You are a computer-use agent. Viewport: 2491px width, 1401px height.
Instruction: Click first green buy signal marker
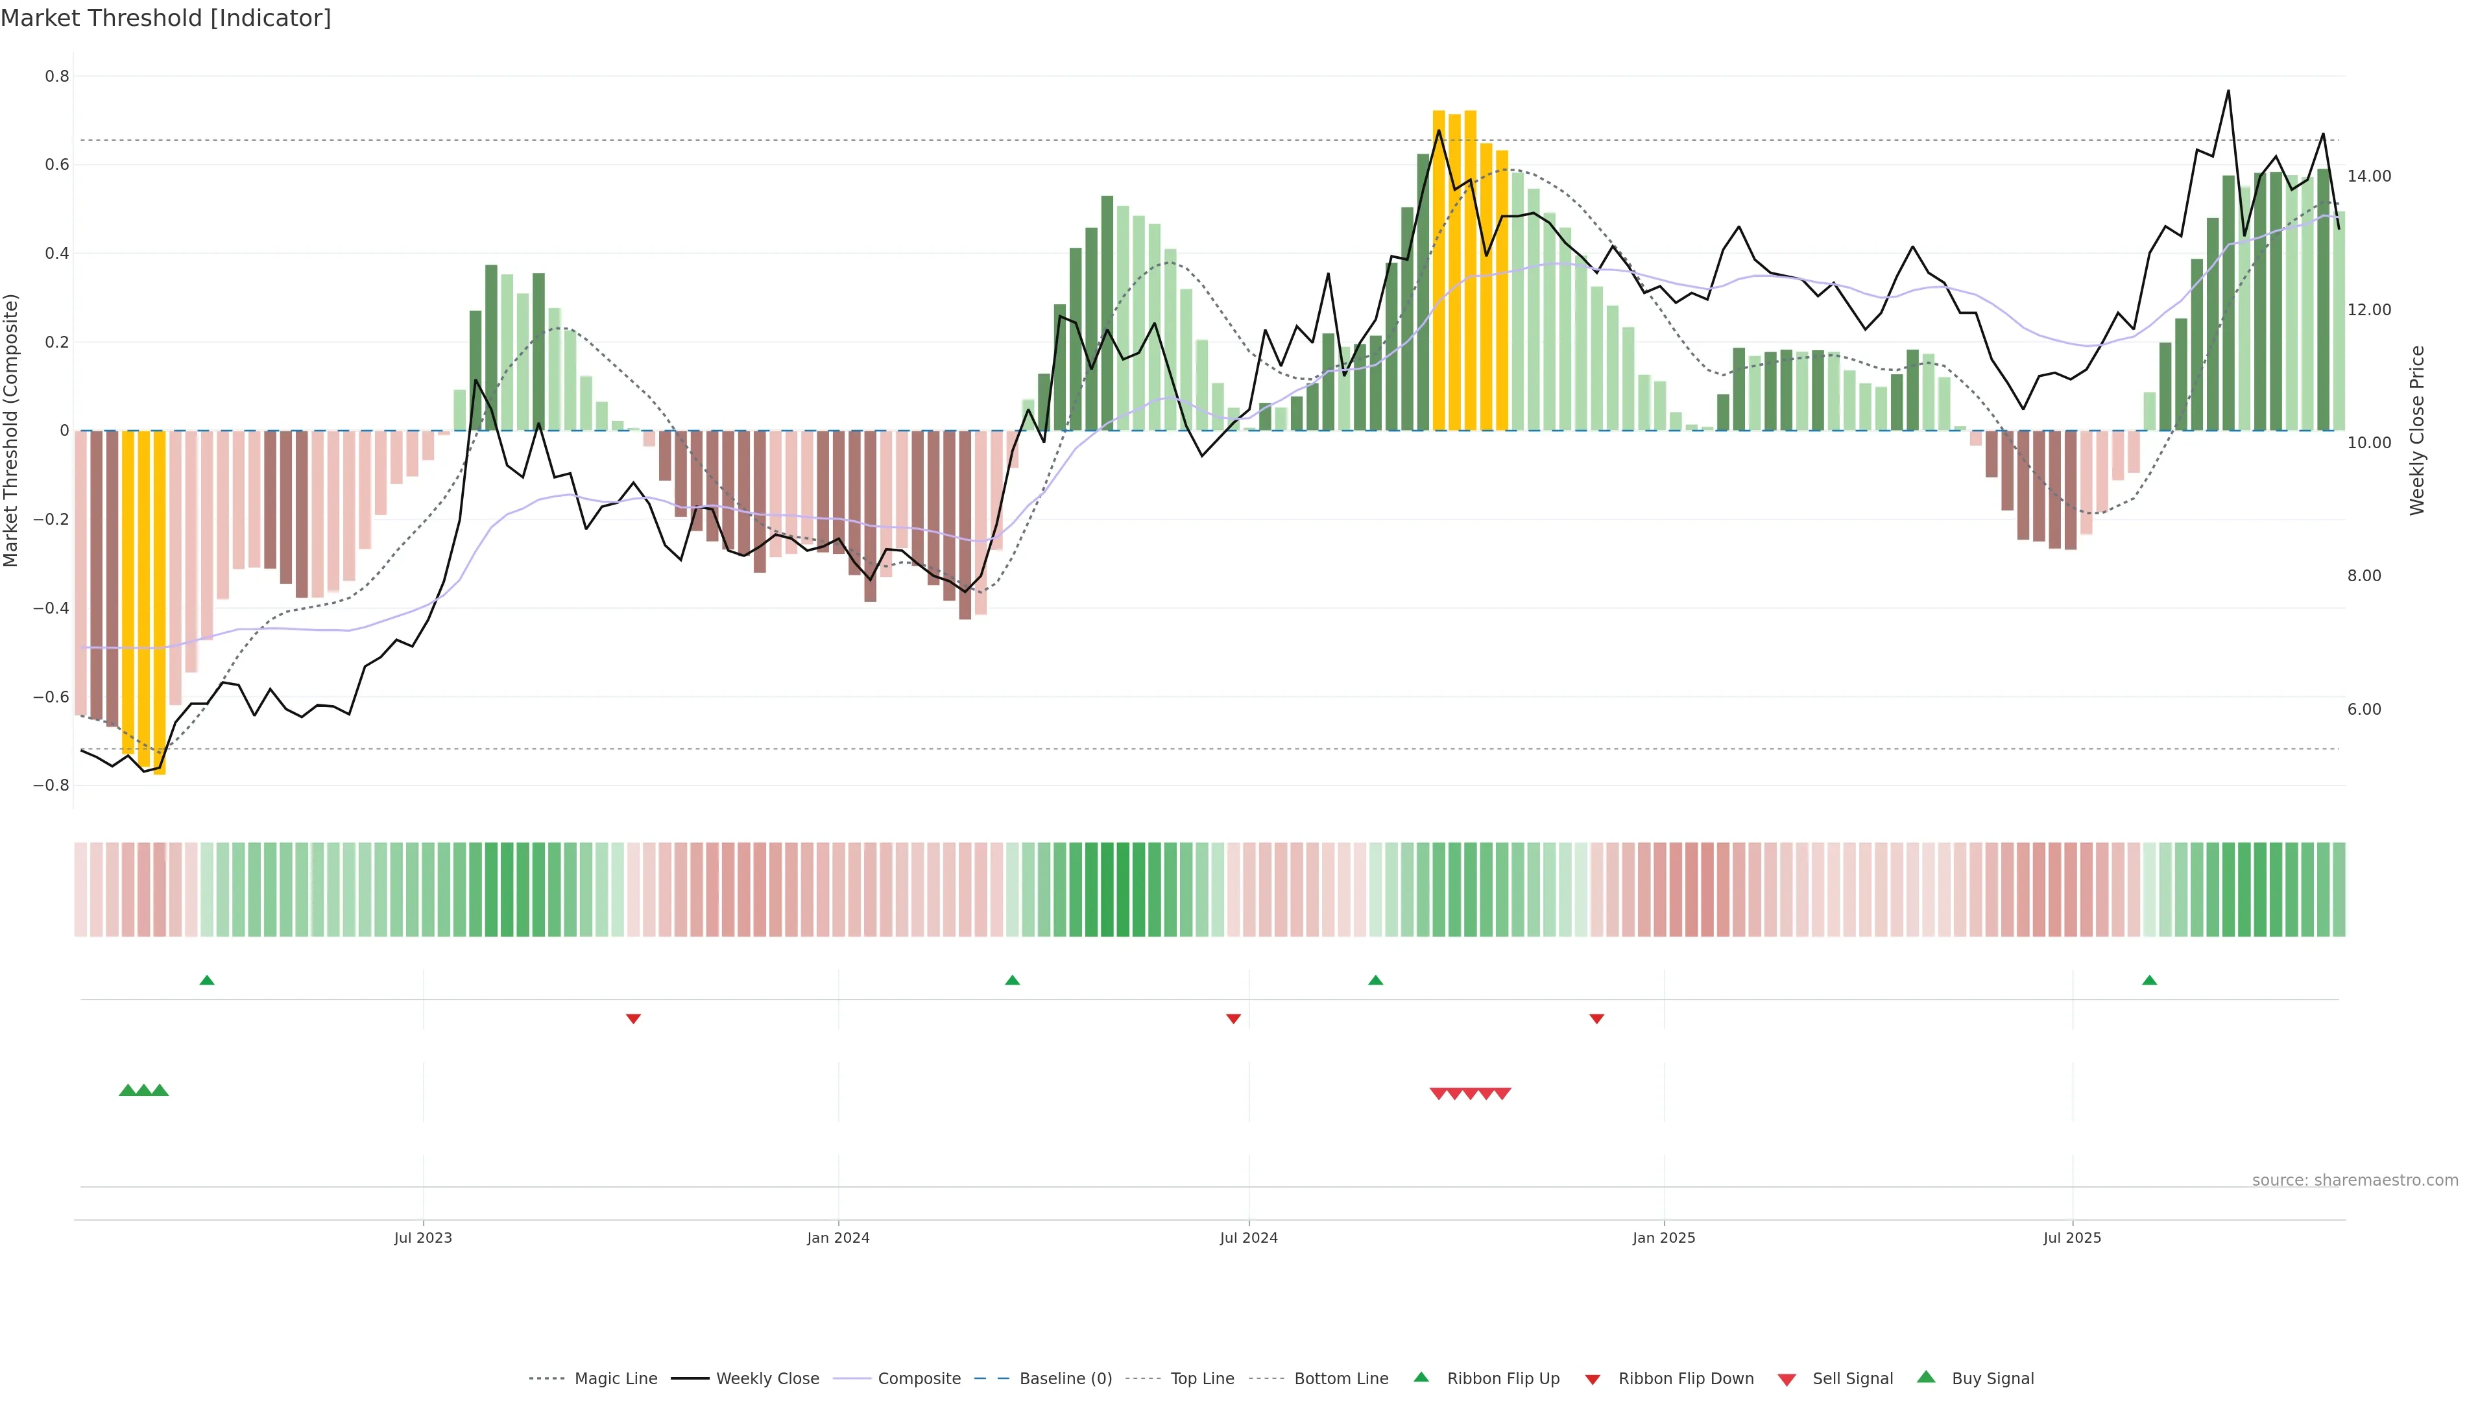128,1090
